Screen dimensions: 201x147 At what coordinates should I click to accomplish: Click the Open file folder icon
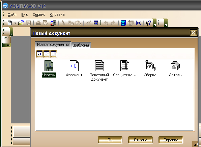point(21,23)
